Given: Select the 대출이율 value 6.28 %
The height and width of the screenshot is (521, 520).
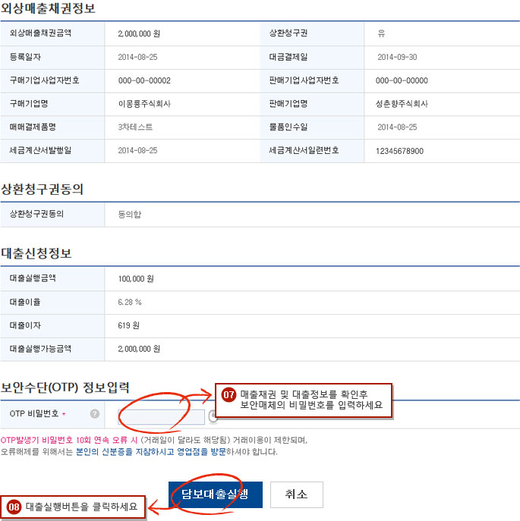Looking at the screenshot, I should click(130, 302).
